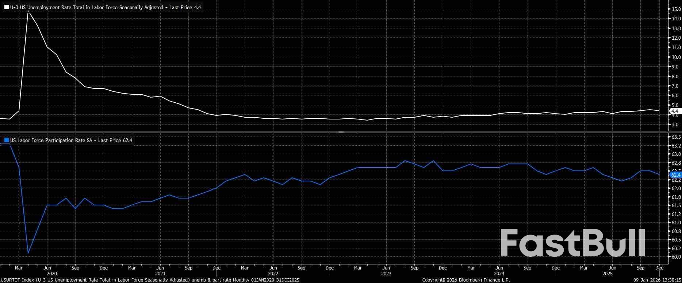682x283 pixels.
Task: Click the 63.5 value on the participation axis
Action: tap(676, 137)
